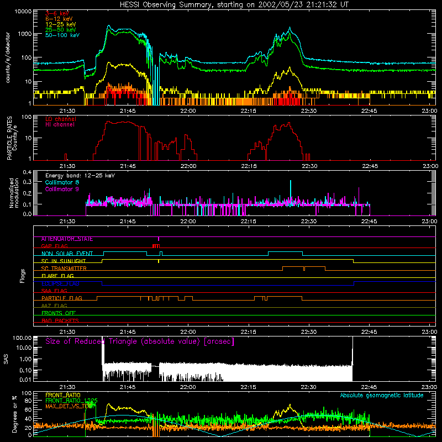
Task: Click the Size of Reduced Triangle caption
Action: coord(140,341)
